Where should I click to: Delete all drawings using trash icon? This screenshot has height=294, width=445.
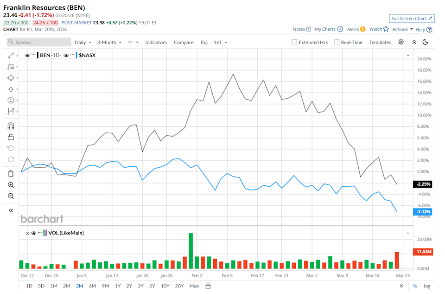(10, 174)
